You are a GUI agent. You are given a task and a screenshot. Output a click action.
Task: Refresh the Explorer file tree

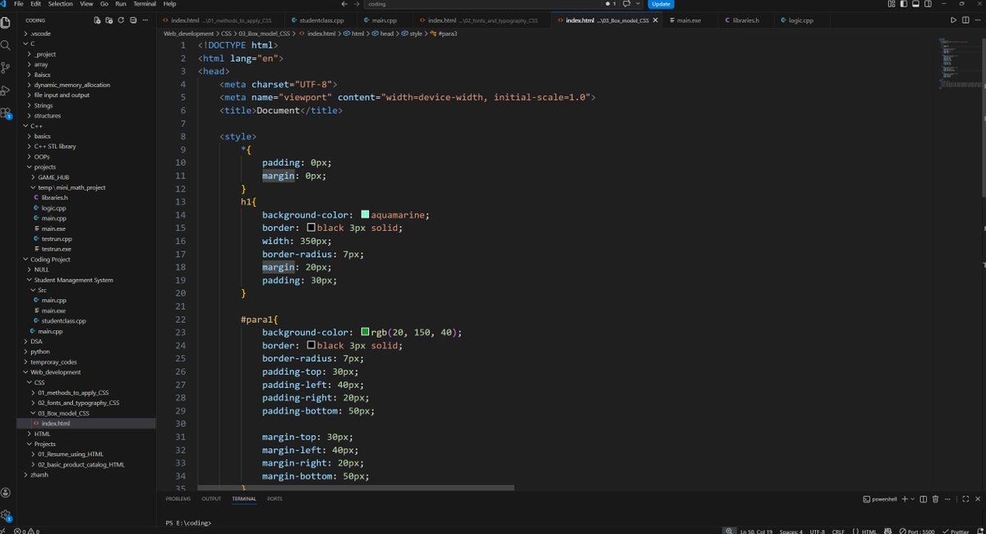[122, 20]
